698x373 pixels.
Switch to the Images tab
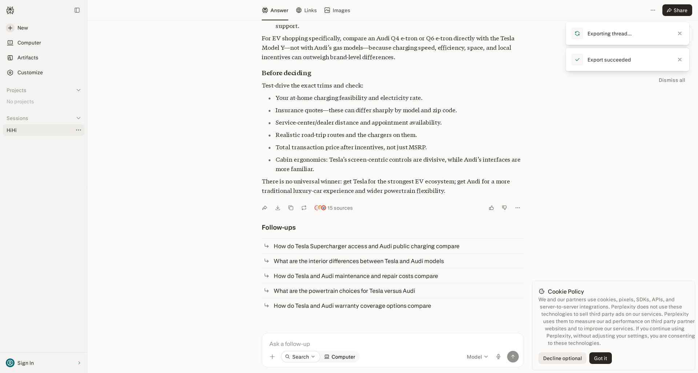[337, 10]
